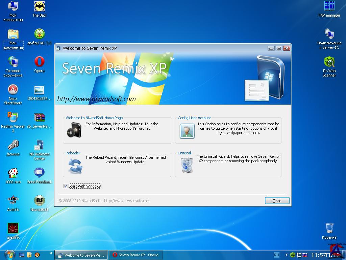Click the Close button in the dialog
The image size is (346, 260).
(x=277, y=201)
